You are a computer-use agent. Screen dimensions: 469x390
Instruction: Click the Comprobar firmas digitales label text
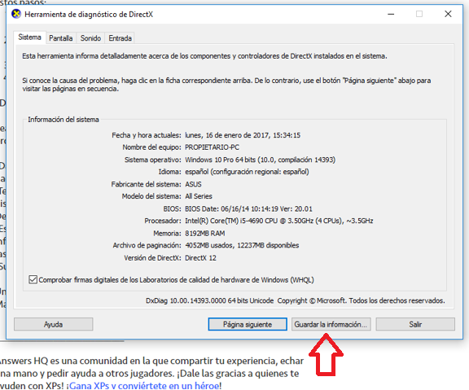point(176,280)
